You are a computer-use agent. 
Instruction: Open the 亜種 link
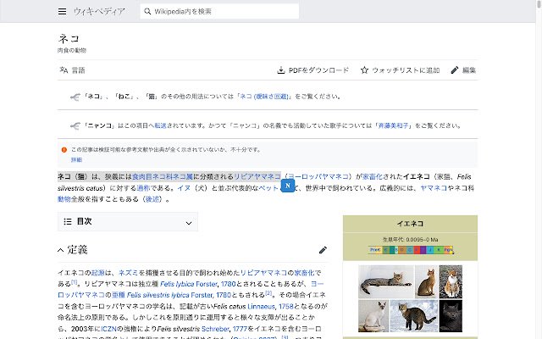pyautogui.click(x=119, y=295)
